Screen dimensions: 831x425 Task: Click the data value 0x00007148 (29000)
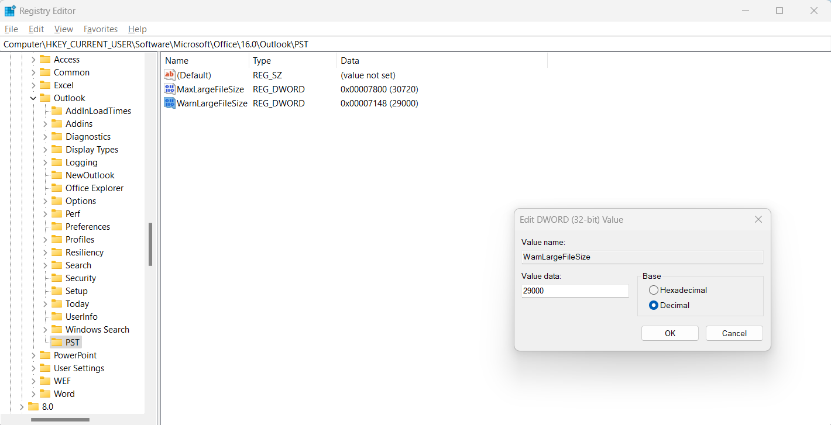(x=379, y=103)
